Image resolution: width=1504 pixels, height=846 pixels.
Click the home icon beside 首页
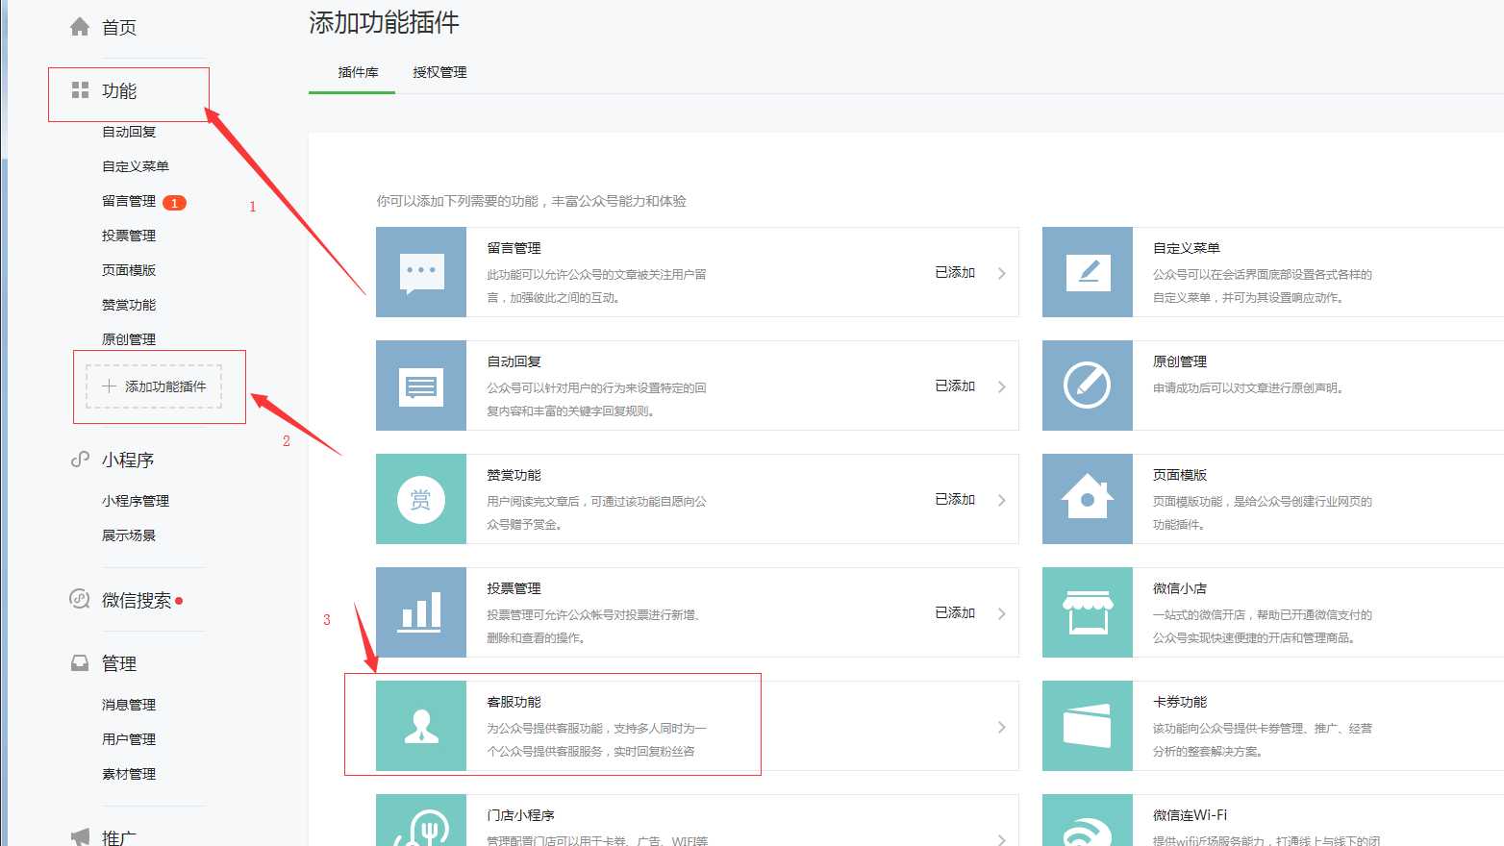tap(80, 27)
